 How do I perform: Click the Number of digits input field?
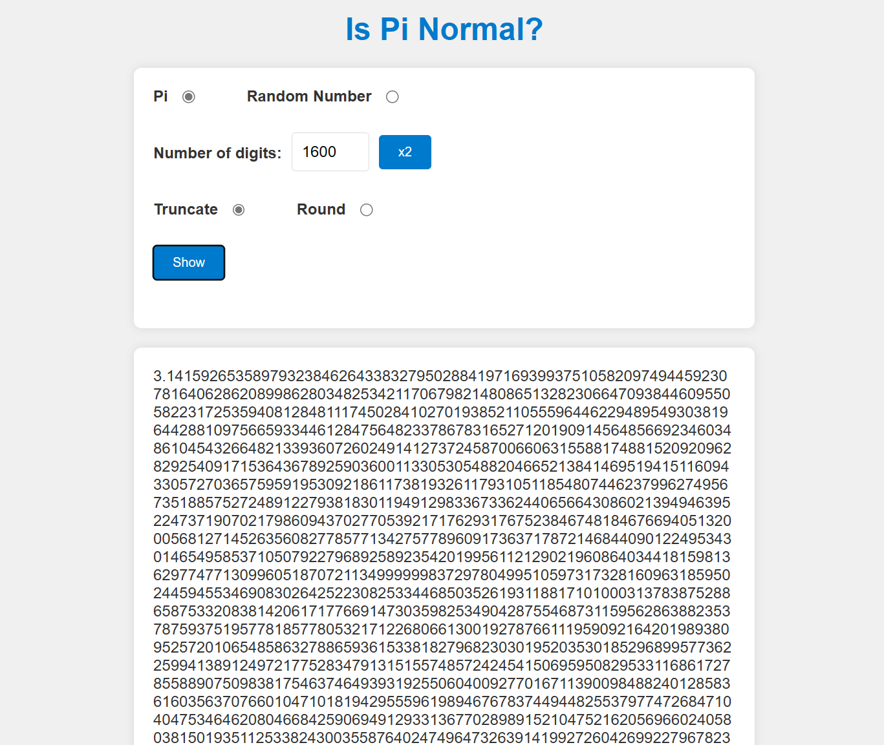[x=330, y=152]
